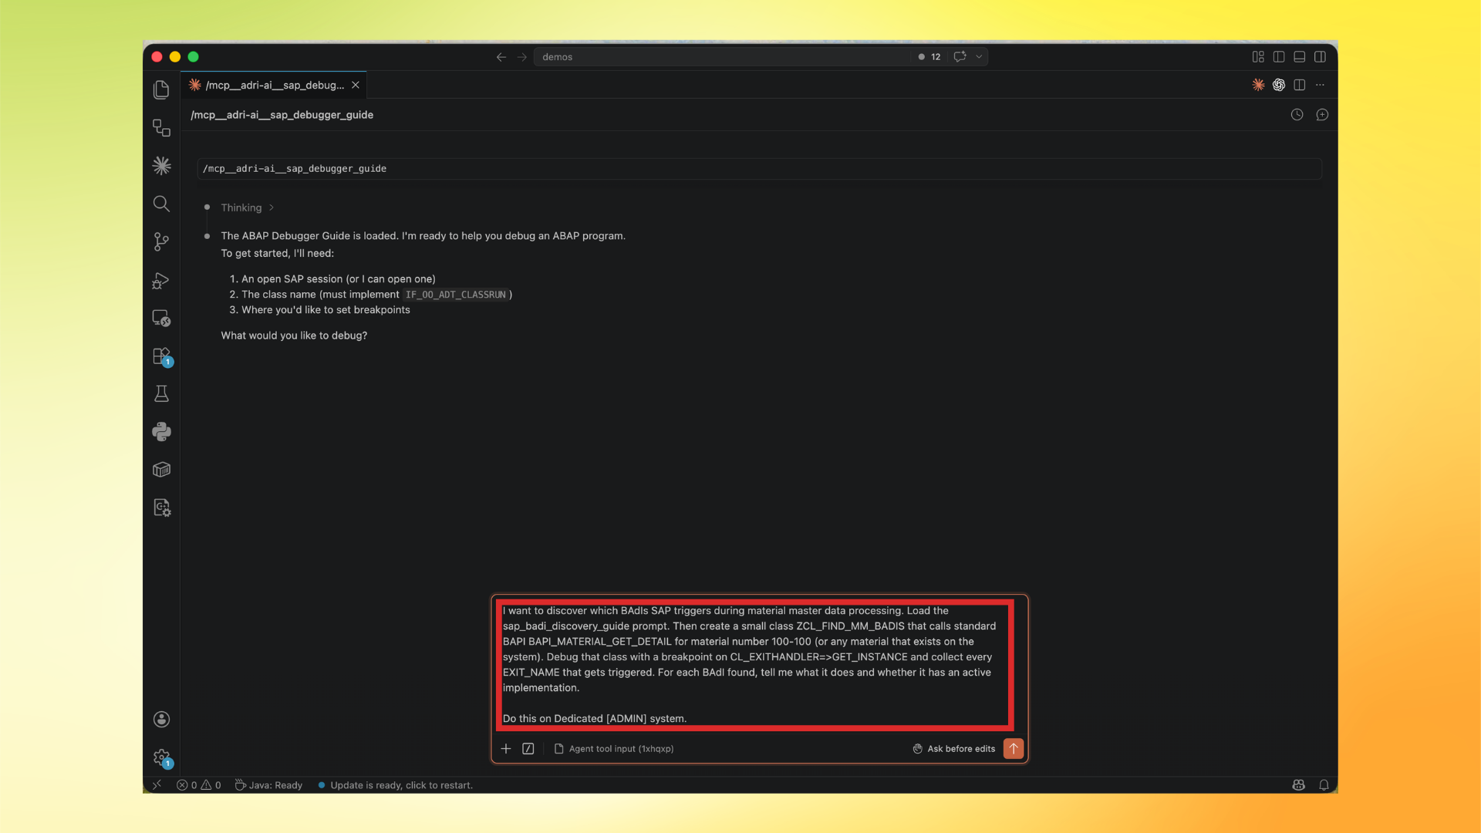Open the Testing beaker view
1481x833 pixels.
tap(161, 393)
